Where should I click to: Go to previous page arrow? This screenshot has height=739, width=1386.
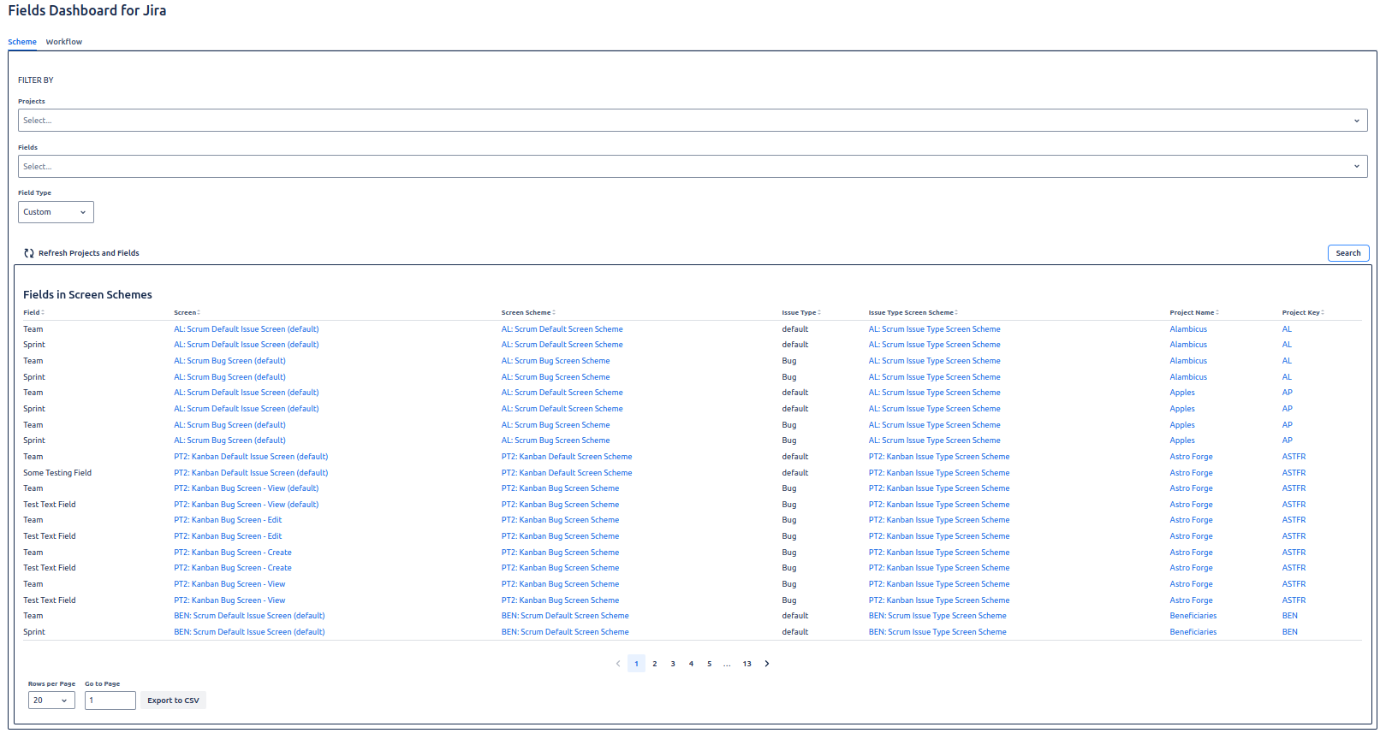coord(618,664)
